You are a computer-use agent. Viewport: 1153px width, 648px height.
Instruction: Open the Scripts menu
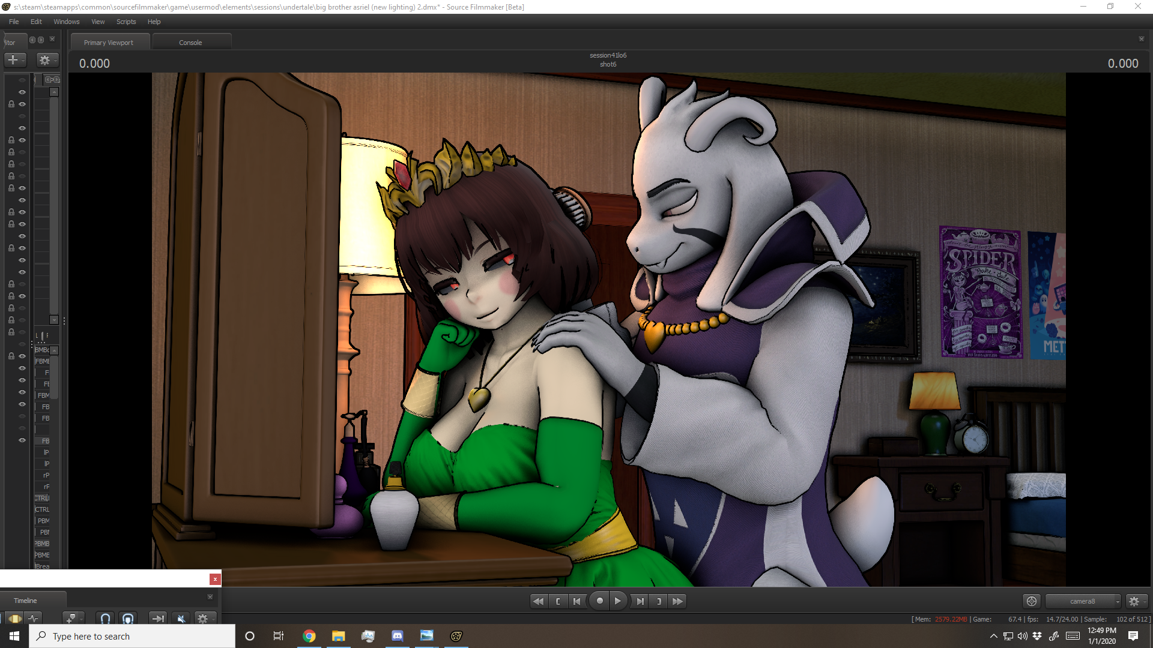pyautogui.click(x=126, y=22)
